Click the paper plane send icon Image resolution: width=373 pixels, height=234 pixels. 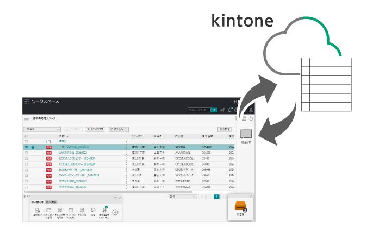[222, 110]
